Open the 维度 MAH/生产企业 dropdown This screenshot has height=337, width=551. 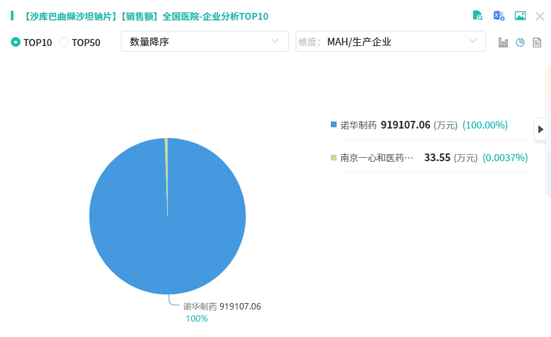390,42
